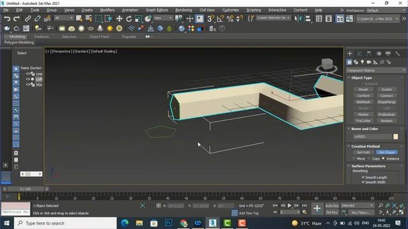Open the Display panel tab icon

388,53
